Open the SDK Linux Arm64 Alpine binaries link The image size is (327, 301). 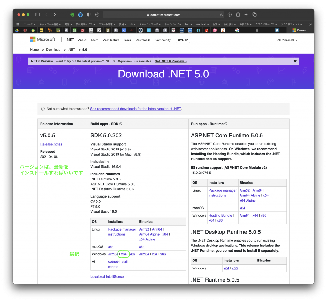149,234
